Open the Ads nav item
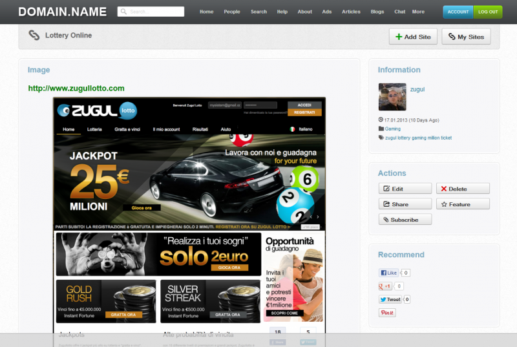This screenshot has width=517, height=347. [x=327, y=12]
